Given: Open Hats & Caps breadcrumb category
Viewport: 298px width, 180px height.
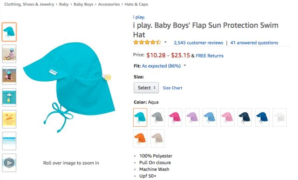Looking at the screenshot, I should click(x=136, y=4).
